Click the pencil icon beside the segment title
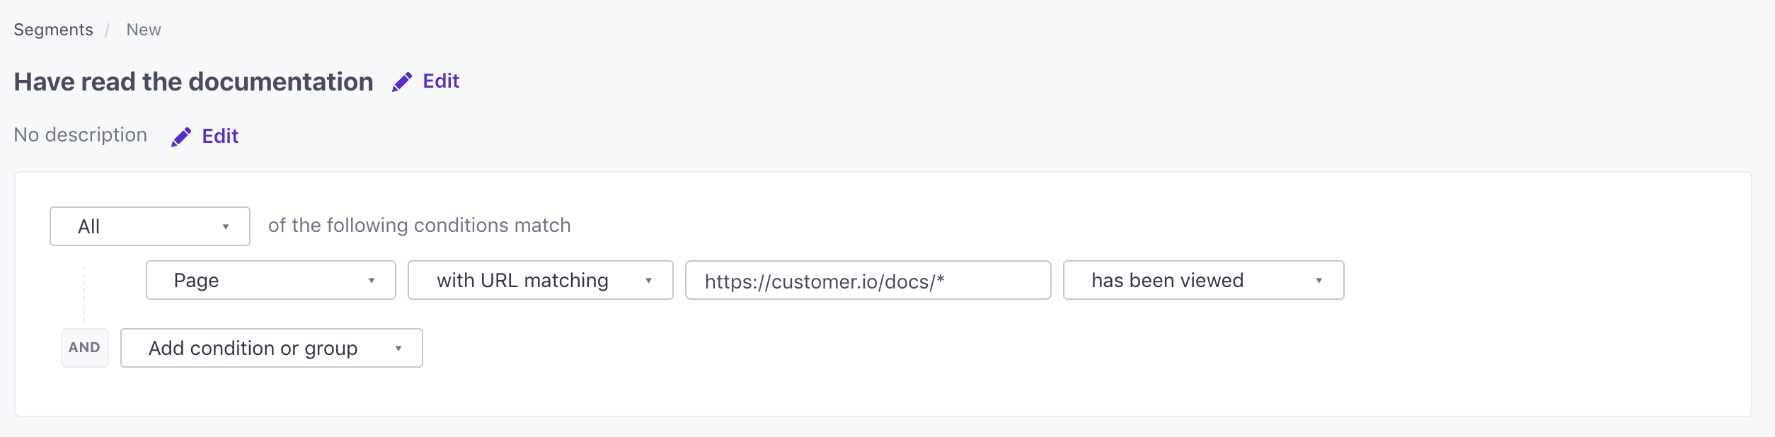Image resolution: width=1775 pixels, height=437 pixels. 402,82
